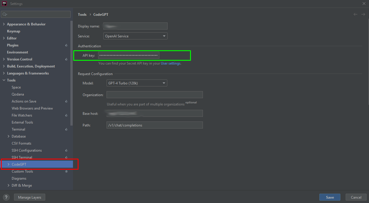Viewport: 369px width, 203px height.
Task: Click the search magnifier icon
Action: pos(5,14)
